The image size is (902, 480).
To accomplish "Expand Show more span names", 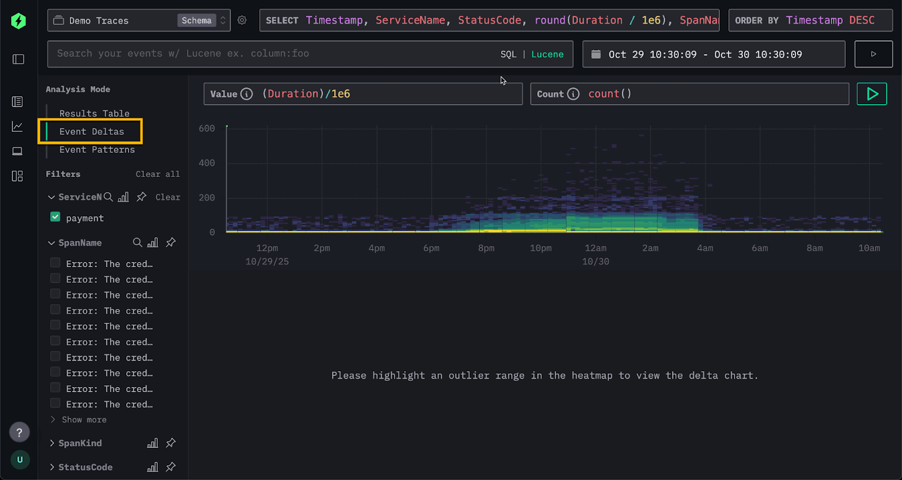I will [83, 420].
